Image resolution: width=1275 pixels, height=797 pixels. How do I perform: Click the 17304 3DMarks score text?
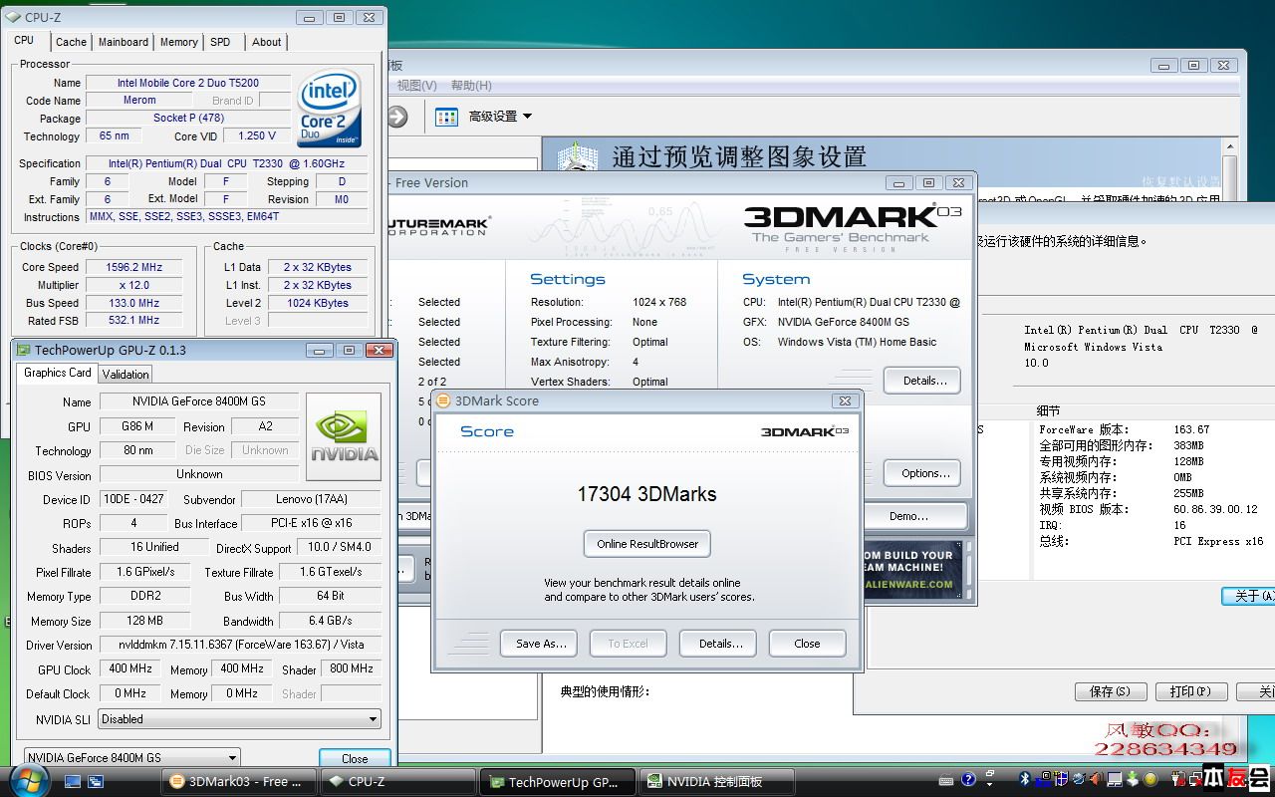(x=646, y=494)
